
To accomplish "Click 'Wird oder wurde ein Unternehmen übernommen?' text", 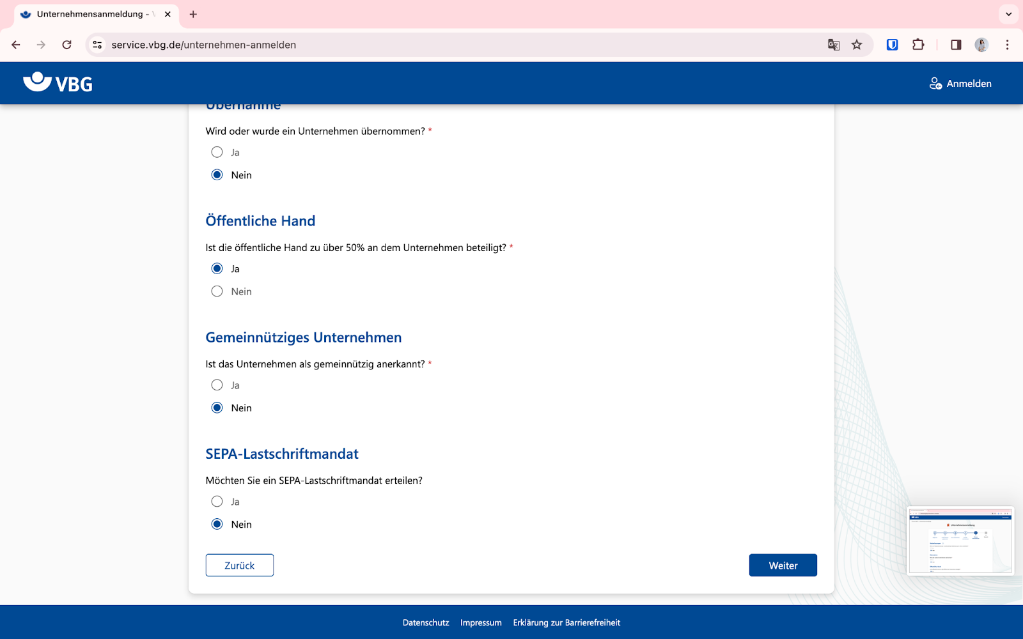I will (315, 131).
